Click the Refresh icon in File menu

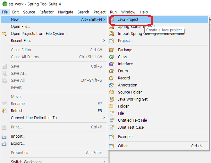[4, 111]
